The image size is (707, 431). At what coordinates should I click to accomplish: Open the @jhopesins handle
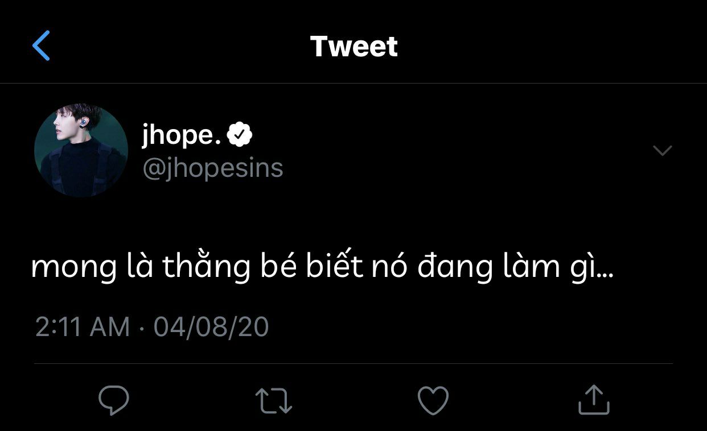(212, 168)
